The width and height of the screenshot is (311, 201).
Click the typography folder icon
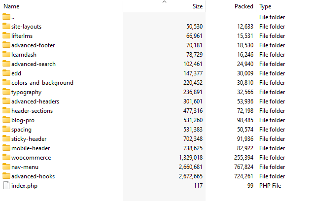click(6, 92)
